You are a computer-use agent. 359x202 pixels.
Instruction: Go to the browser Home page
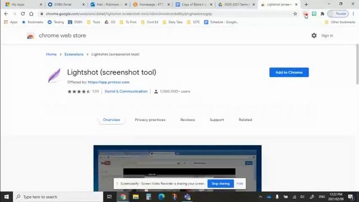tap(31, 13)
